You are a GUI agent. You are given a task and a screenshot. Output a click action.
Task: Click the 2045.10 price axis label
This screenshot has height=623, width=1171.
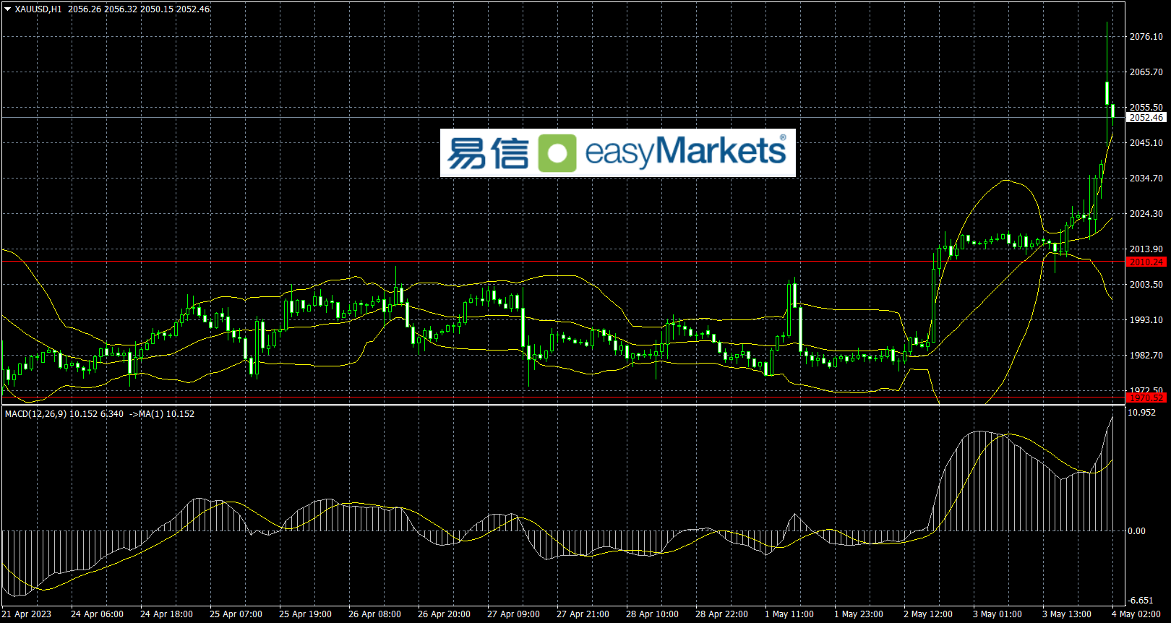tap(1146, 143)
